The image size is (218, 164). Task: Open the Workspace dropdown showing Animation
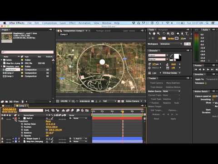171,44
